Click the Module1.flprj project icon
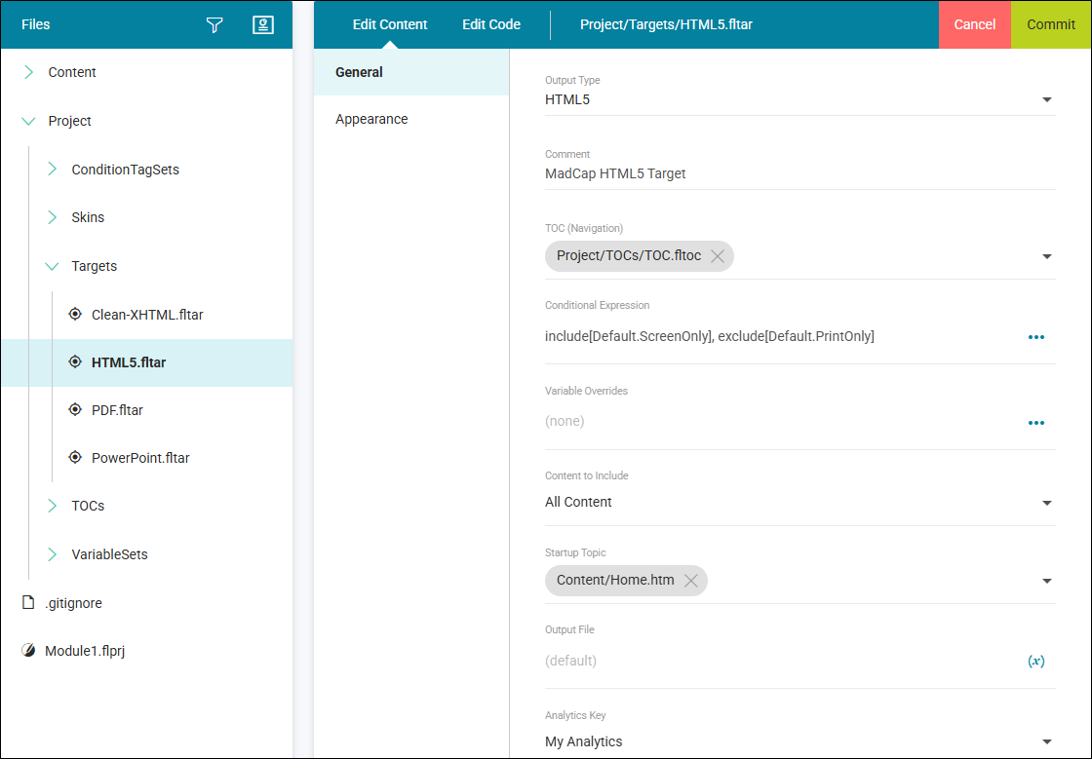This screenshot has height=759, width=1092. tap(28, 651)
